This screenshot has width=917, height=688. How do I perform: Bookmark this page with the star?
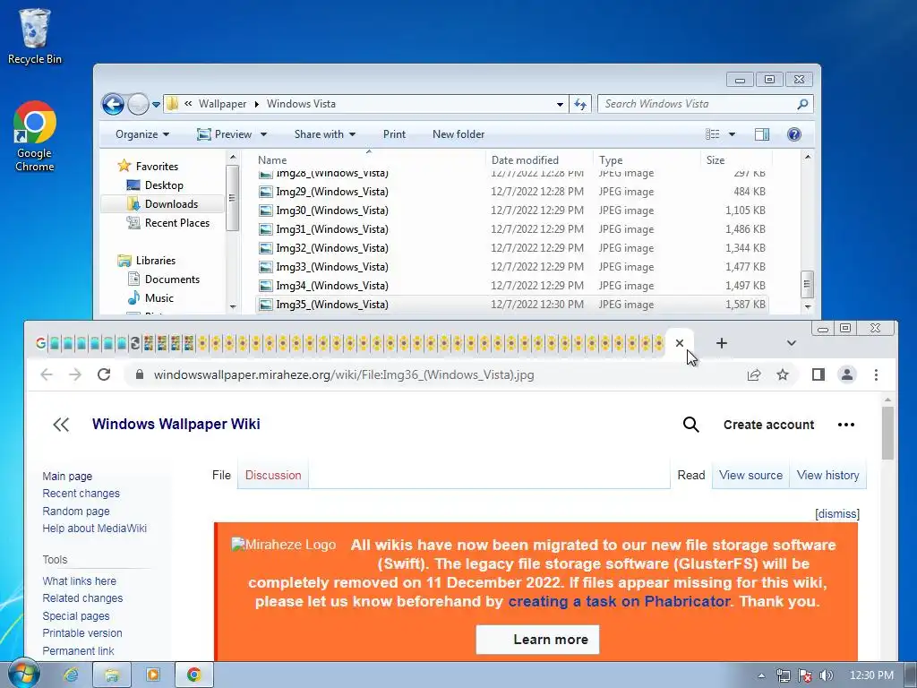783,374
